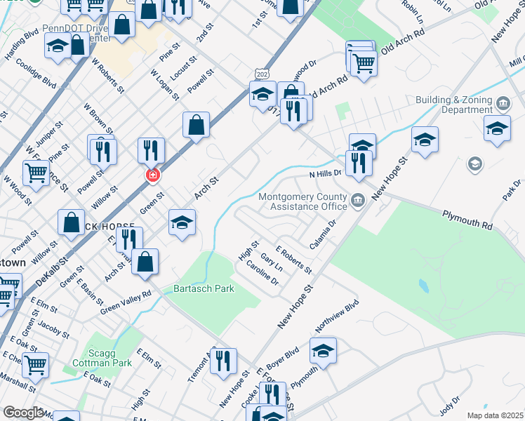Click the Map data ©2025 attribution
Viewport: 525px width, 421px height.
[x=496, y=415]
